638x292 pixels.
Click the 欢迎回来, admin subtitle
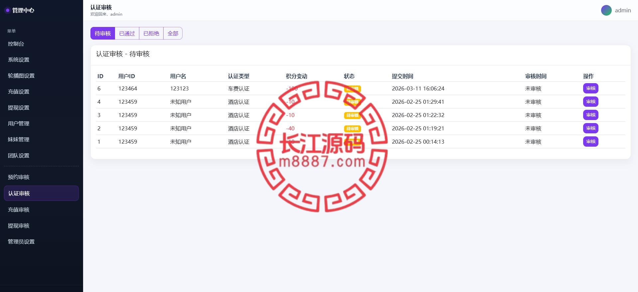coord(106,14)
